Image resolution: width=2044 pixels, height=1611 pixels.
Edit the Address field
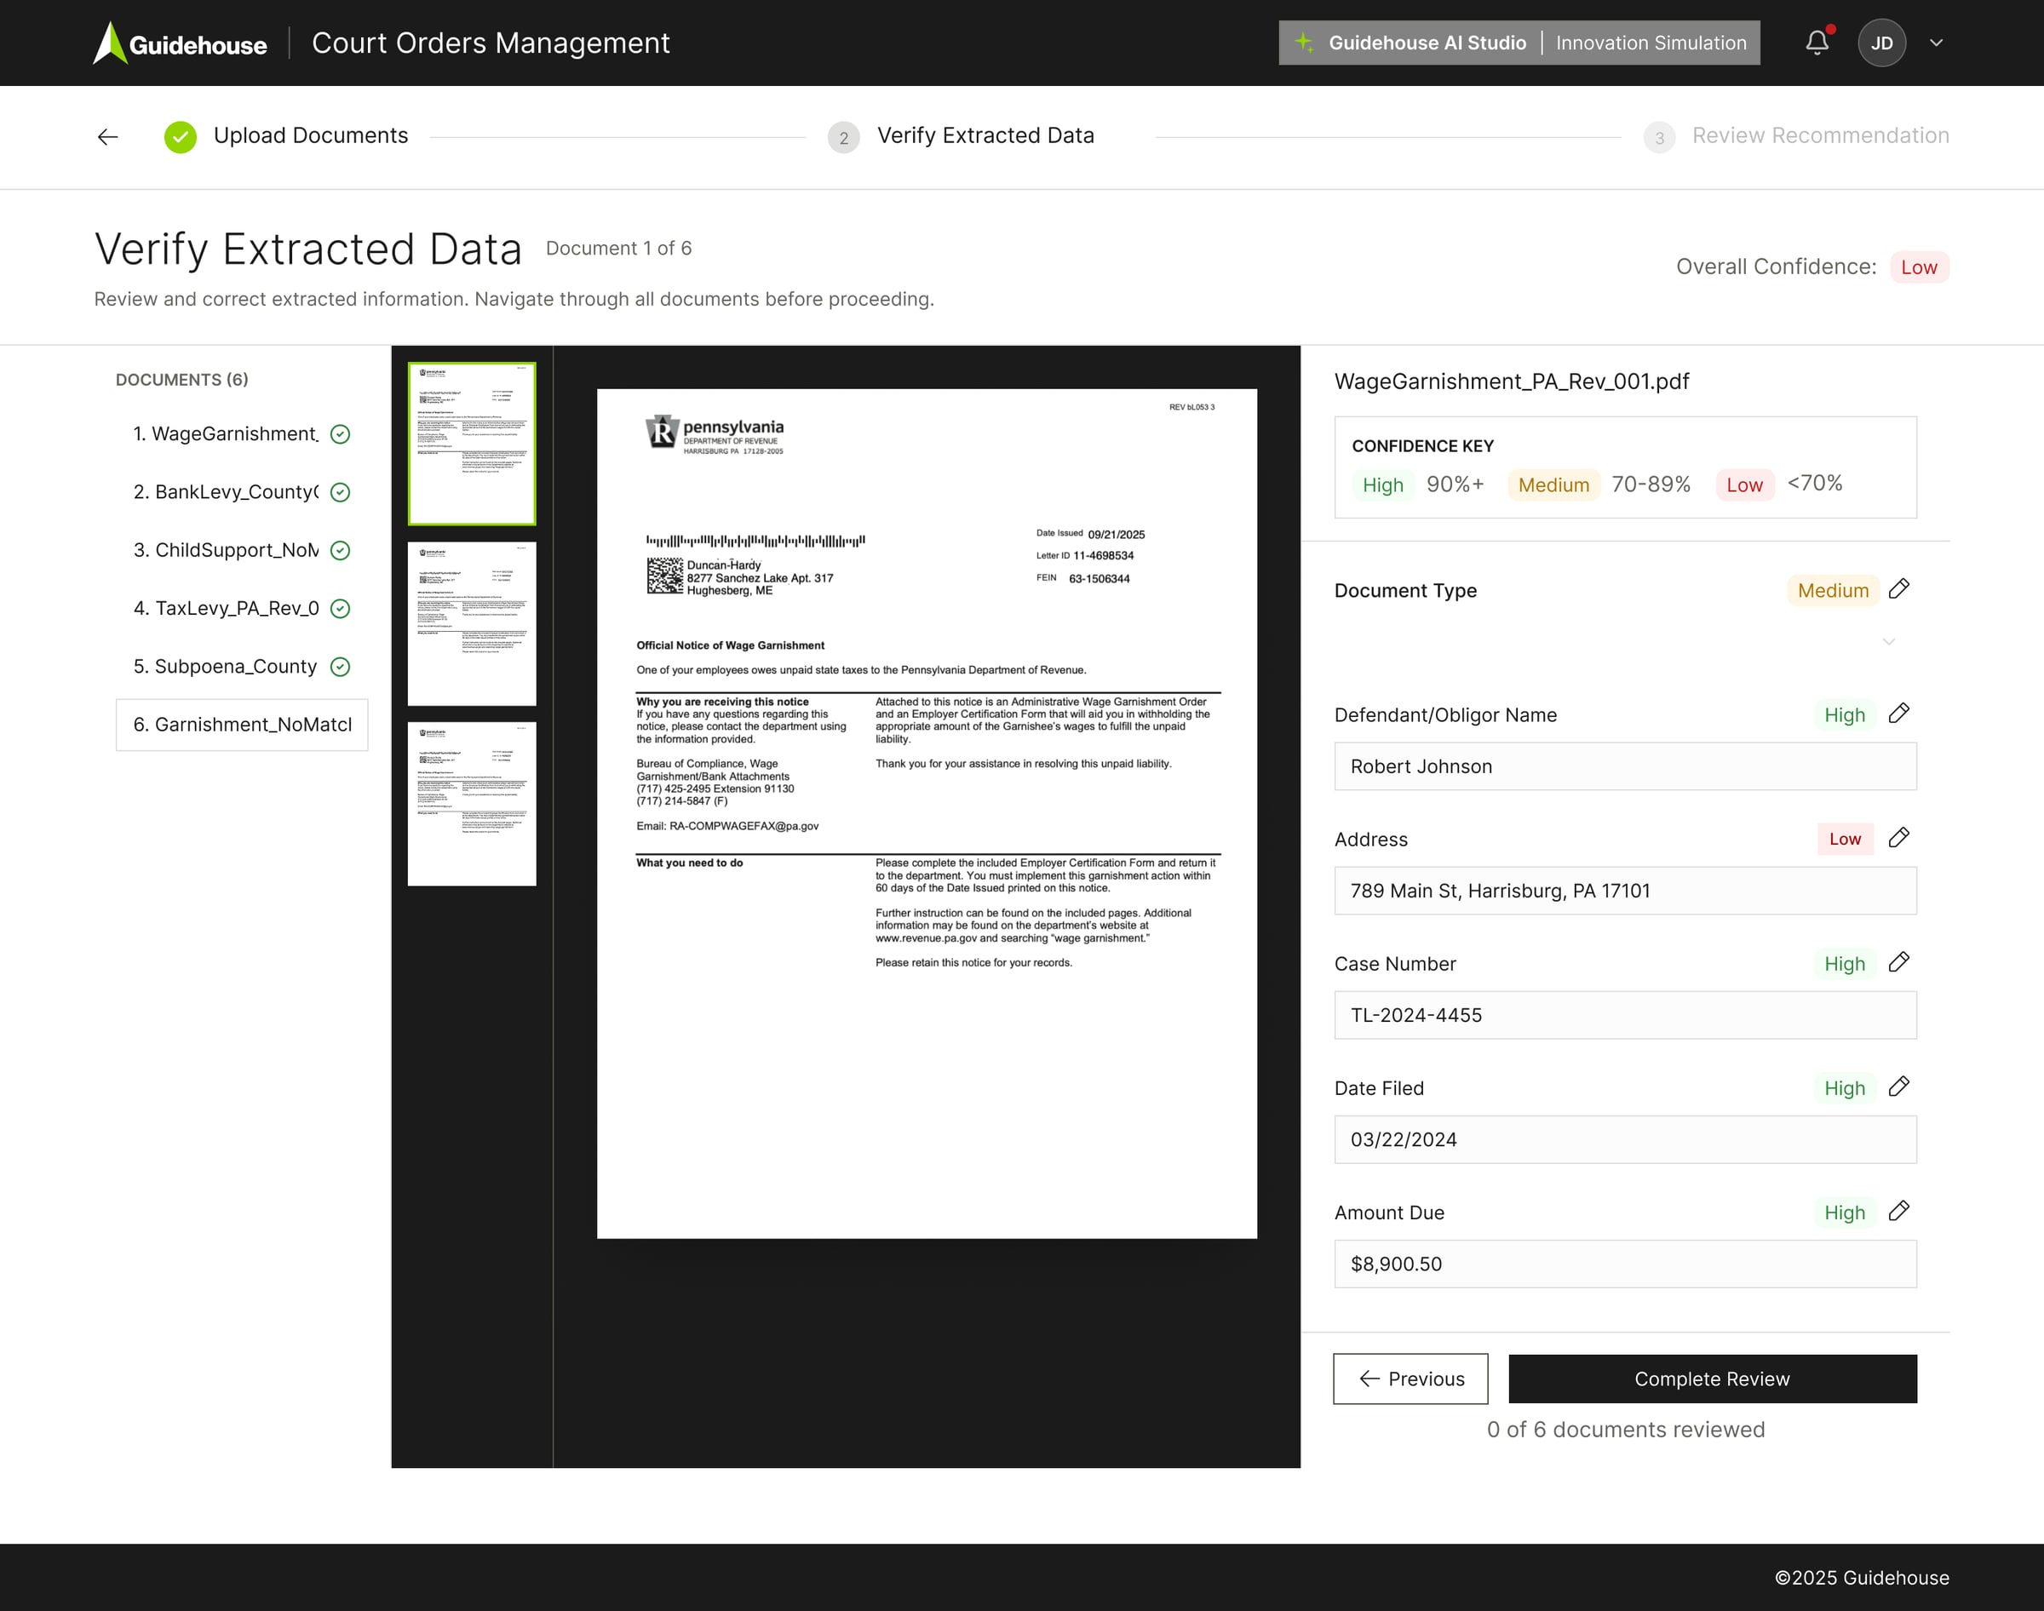pyautogui.click(x=1898, y=838)
